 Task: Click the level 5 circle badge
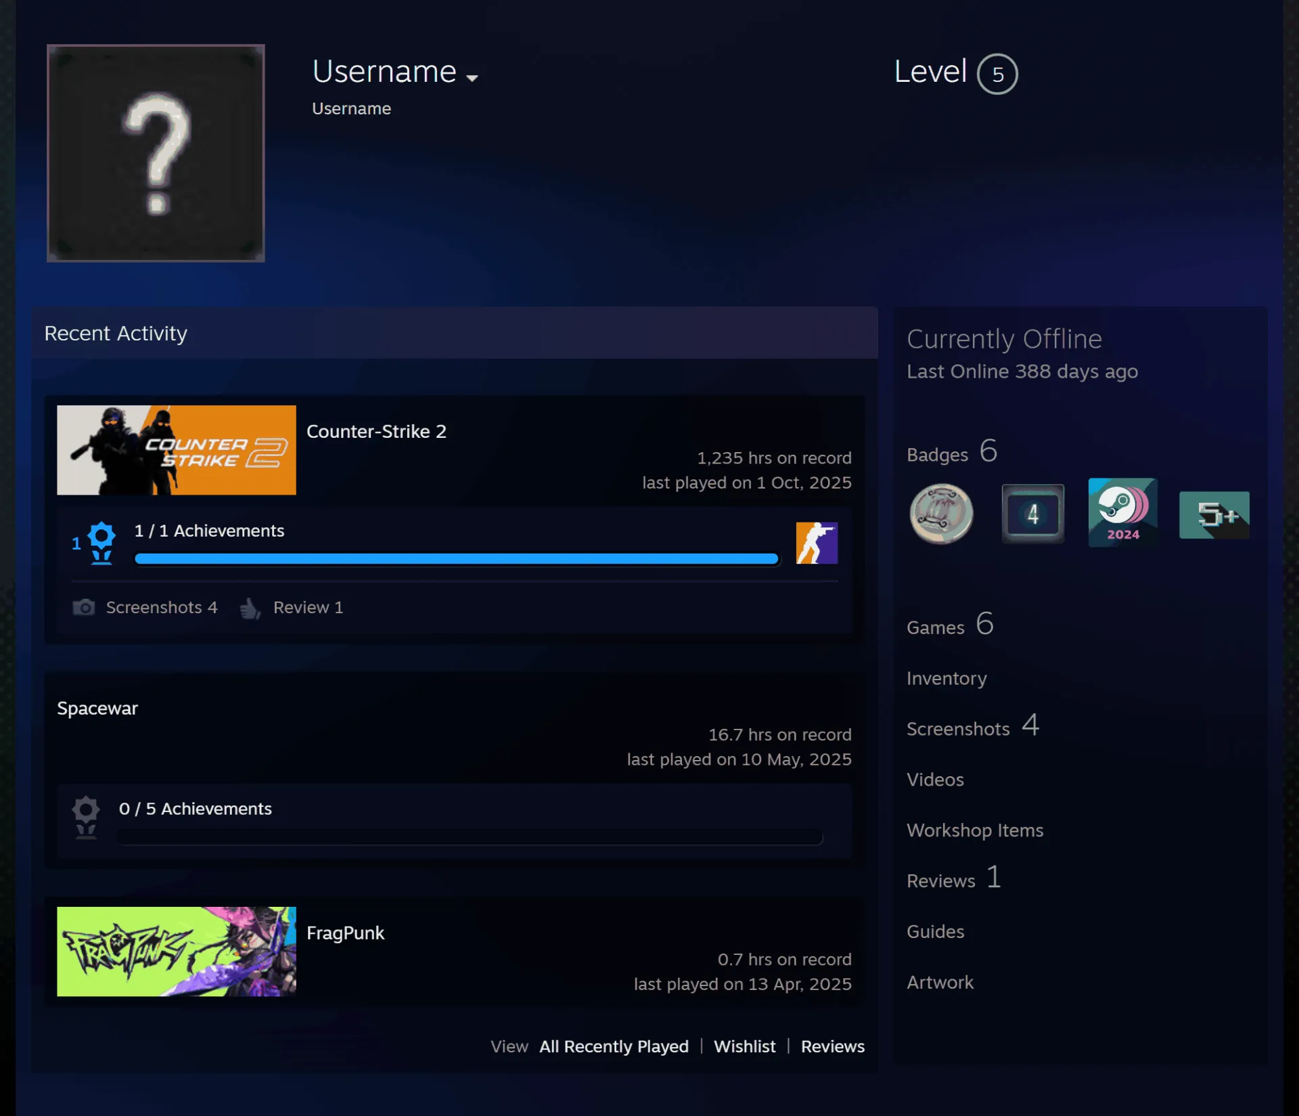coord(997,74)
